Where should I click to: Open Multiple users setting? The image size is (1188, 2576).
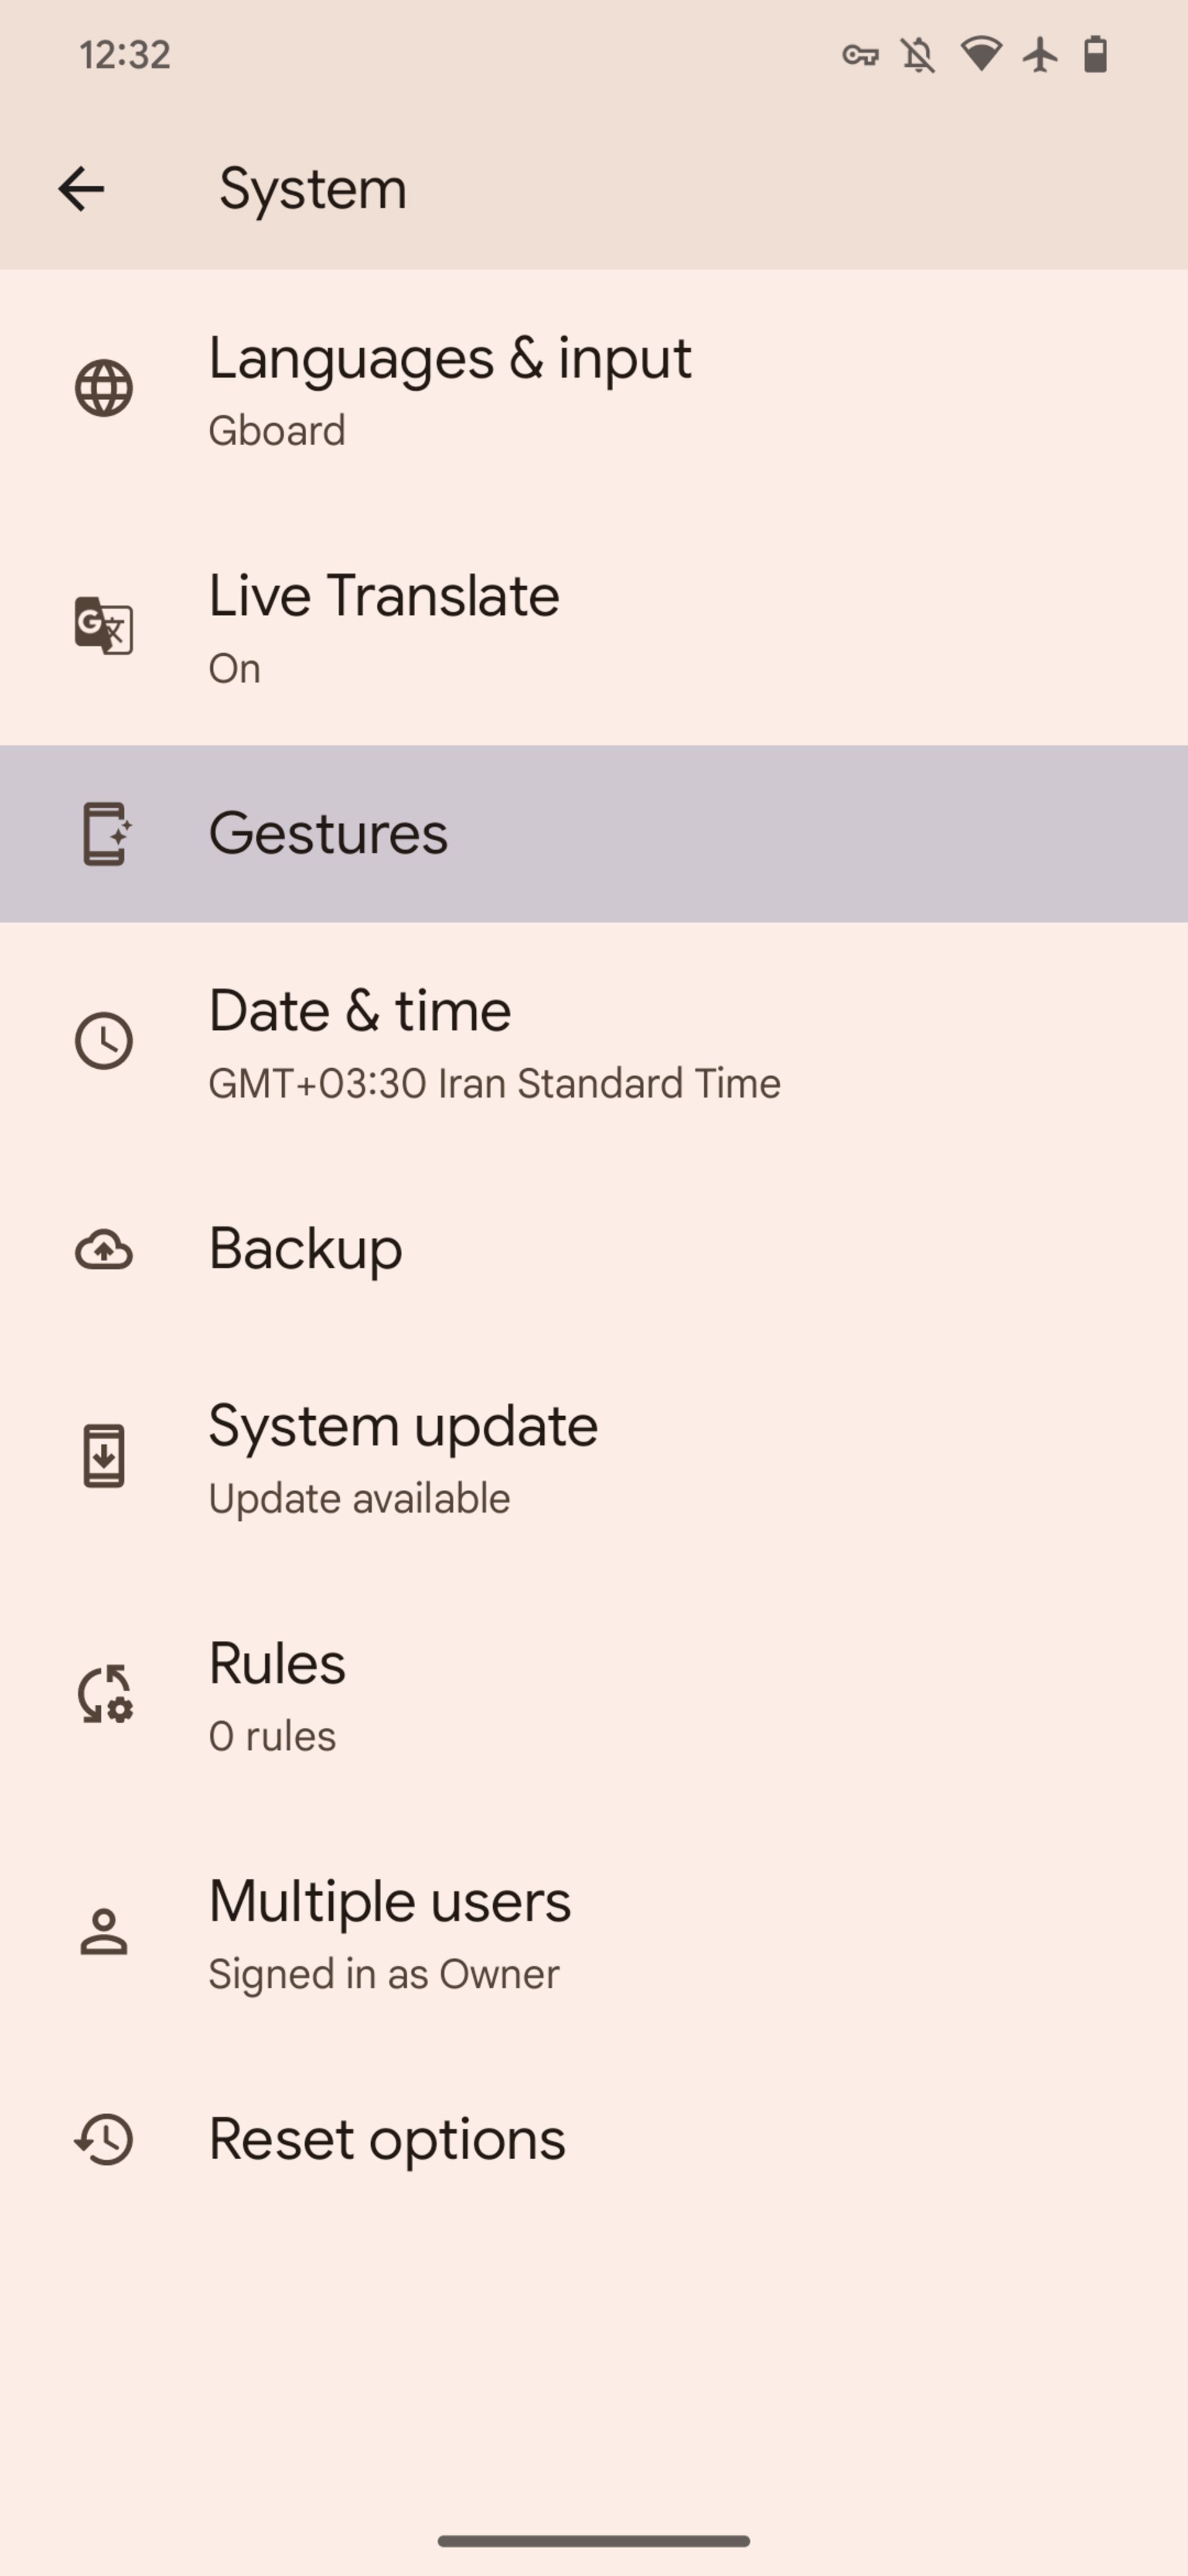click(593, 1932)
